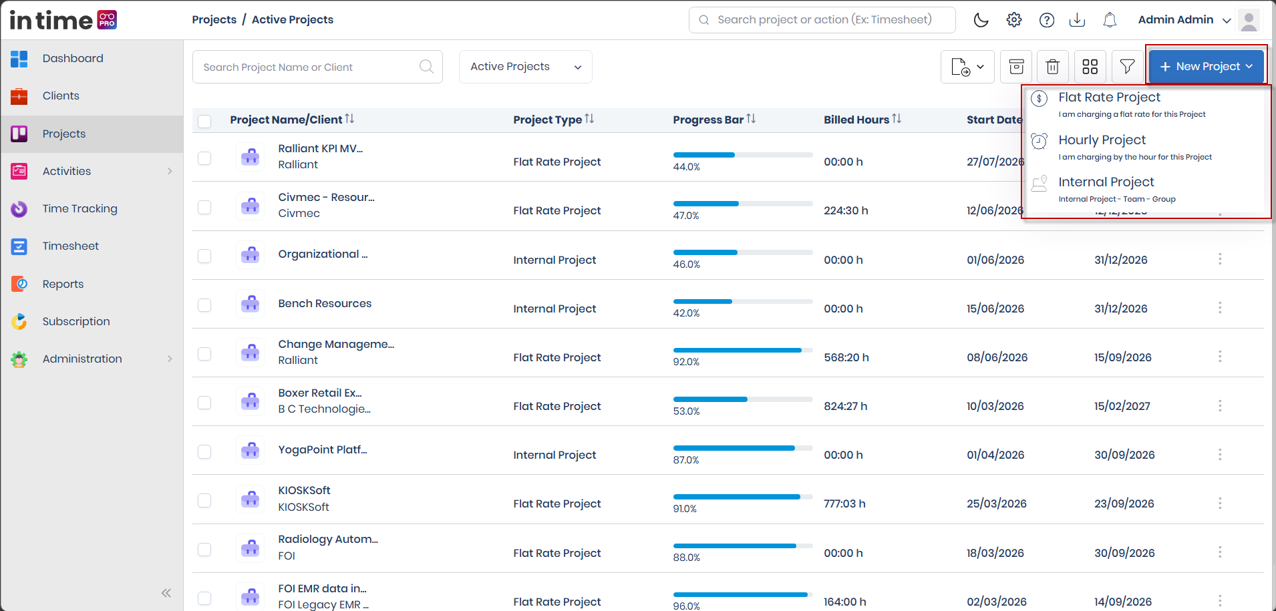Go to Dashboard in sidebar
1276x611 pixels.
(92, 59)
